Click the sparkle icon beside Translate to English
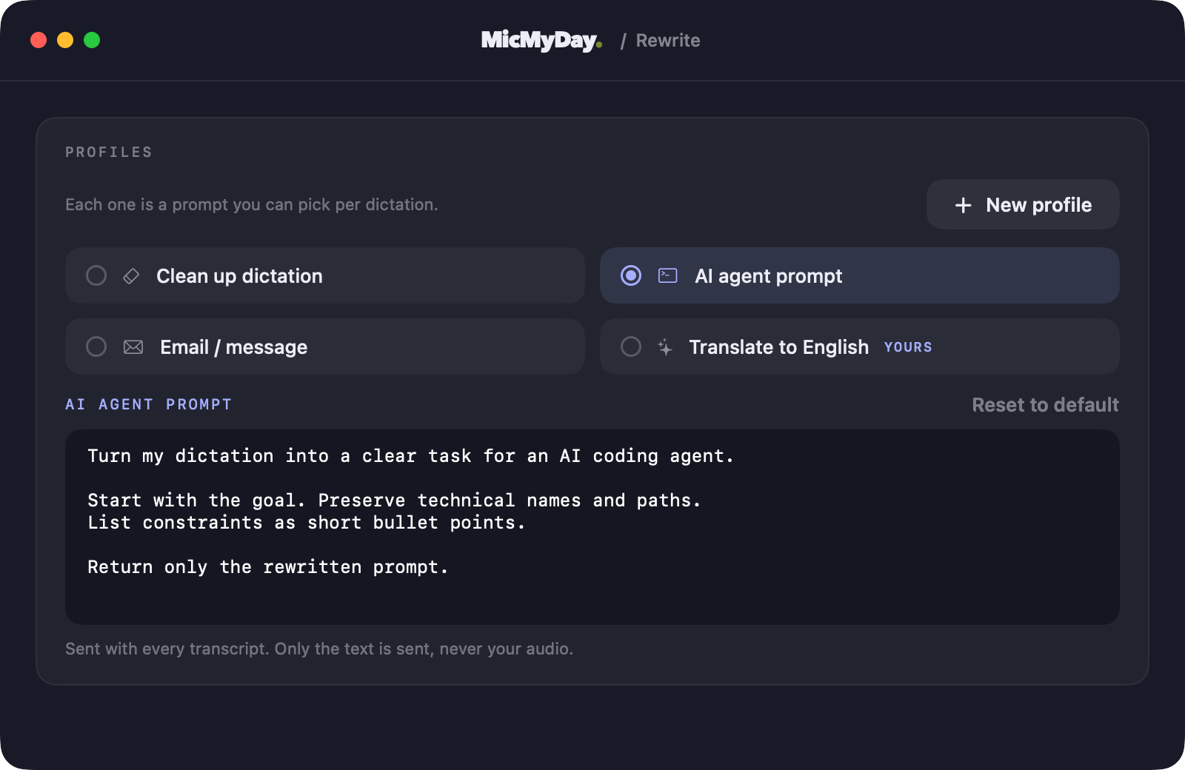The height and width of the screenshot is (770, 1185). [x=665, y=347]
